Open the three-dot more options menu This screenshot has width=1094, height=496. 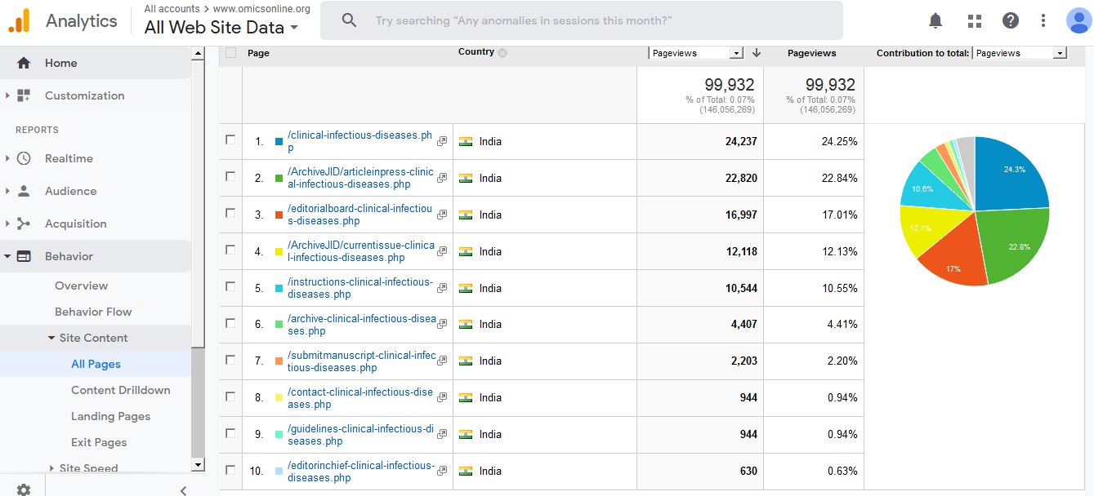tap(1043, 20)
